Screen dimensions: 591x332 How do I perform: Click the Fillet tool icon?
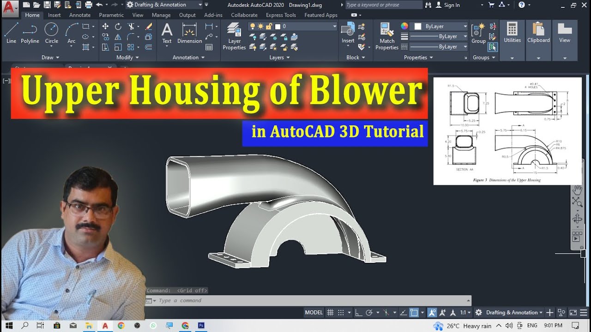pyautogui.click(x=131, y=37)
